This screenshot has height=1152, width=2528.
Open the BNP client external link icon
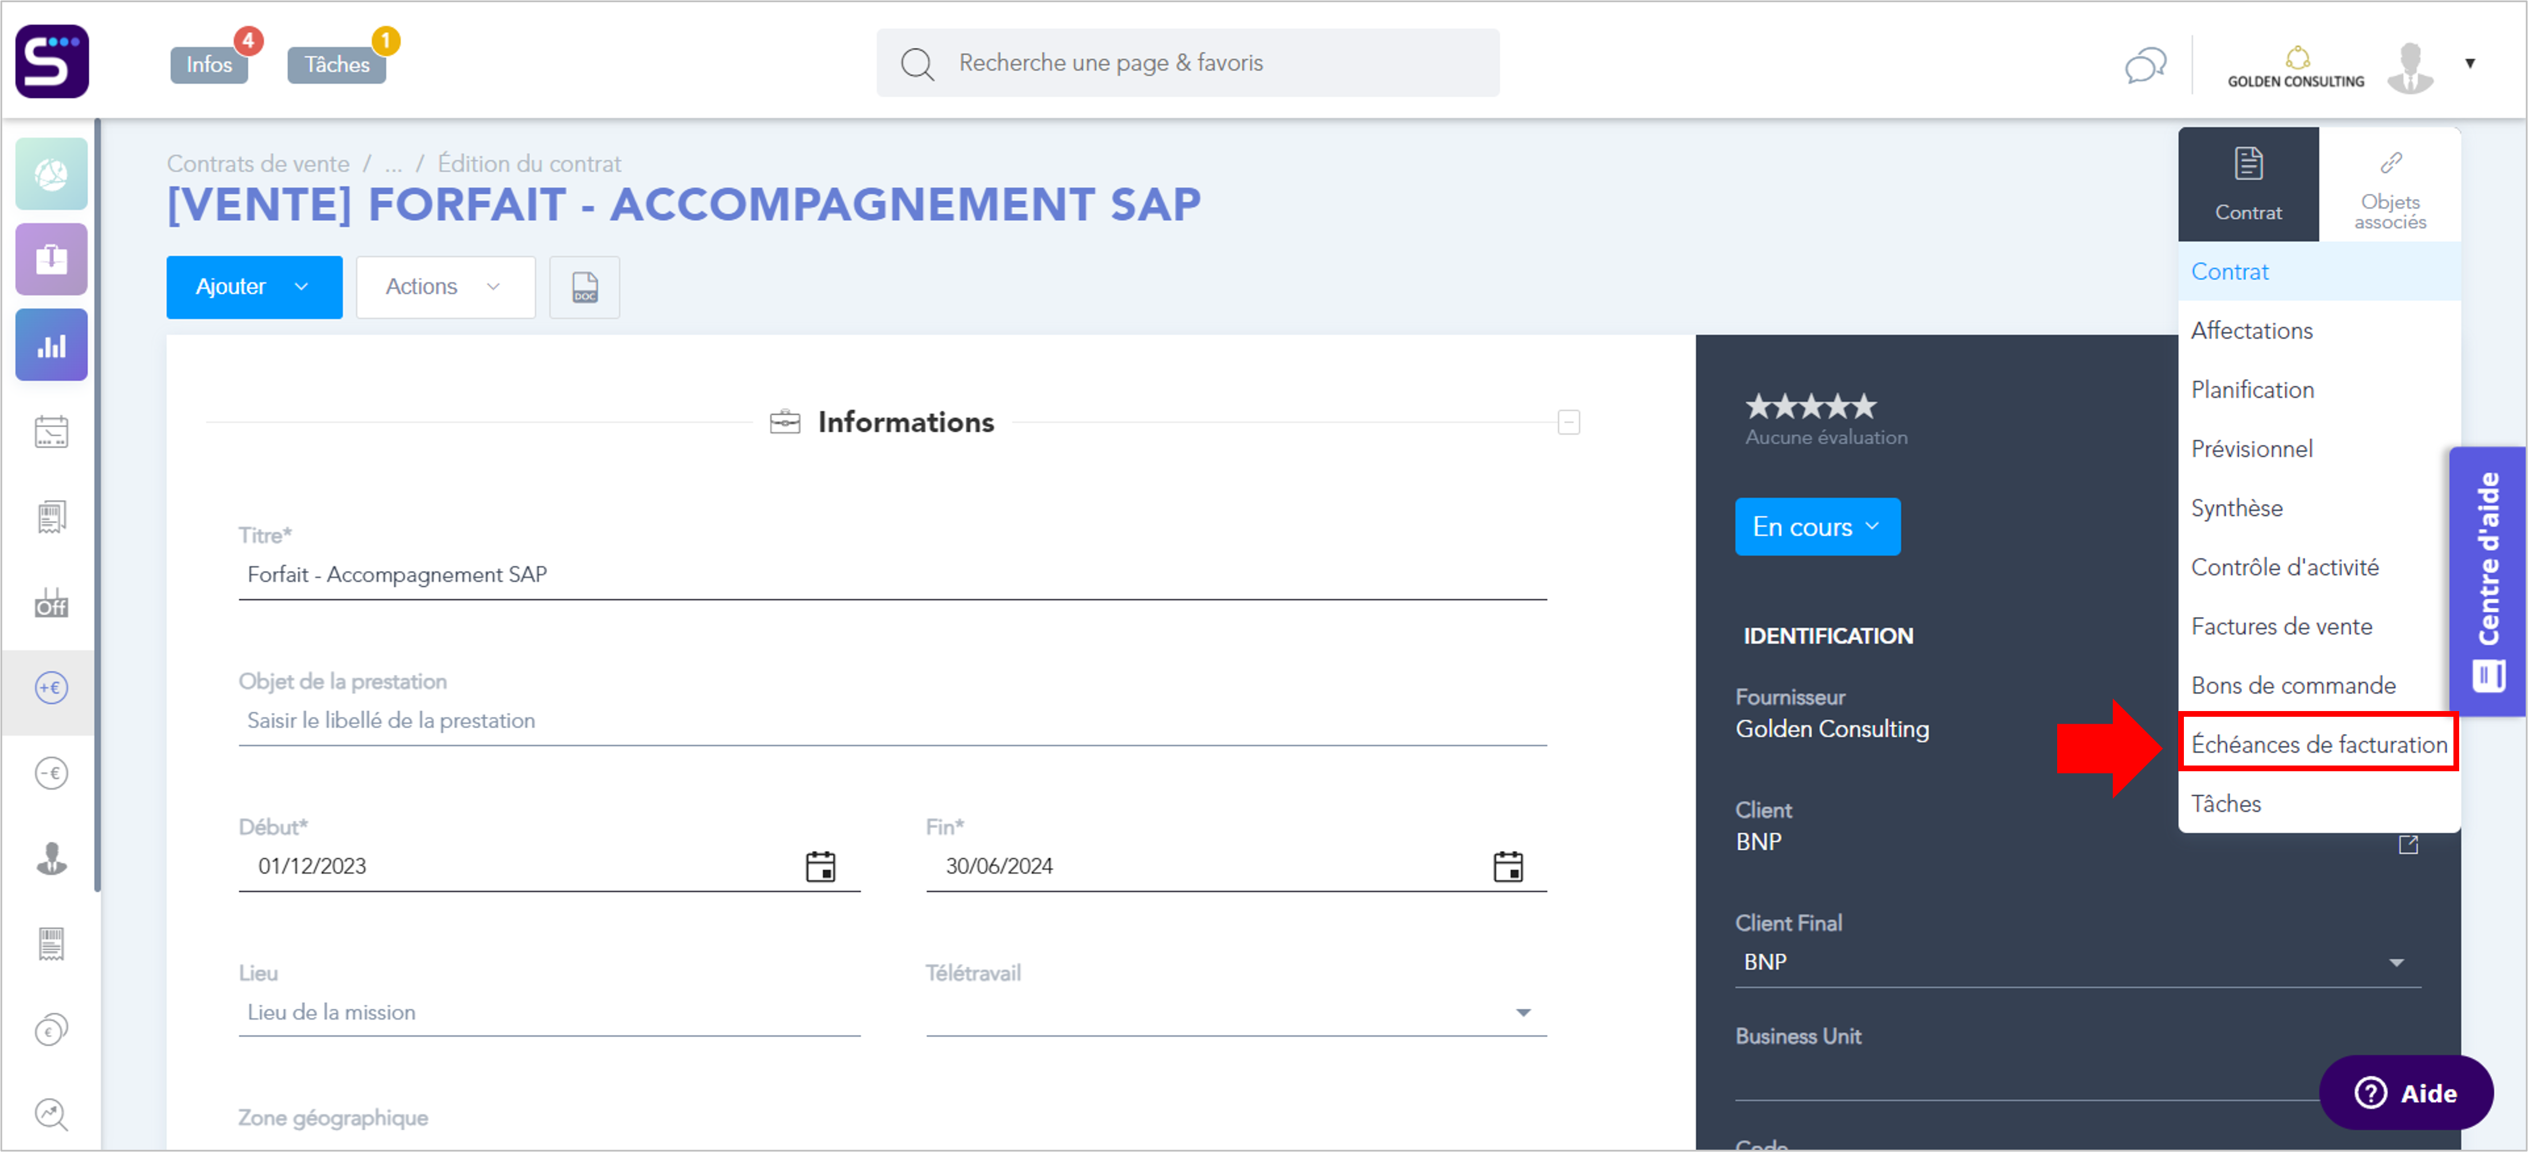[x=2408, y=845]
